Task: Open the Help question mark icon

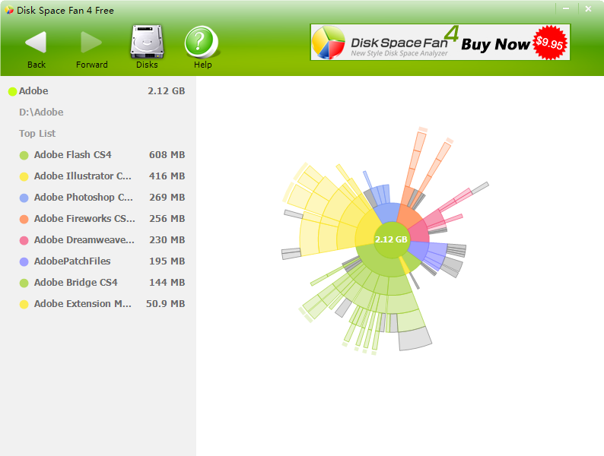Action: 202,43
